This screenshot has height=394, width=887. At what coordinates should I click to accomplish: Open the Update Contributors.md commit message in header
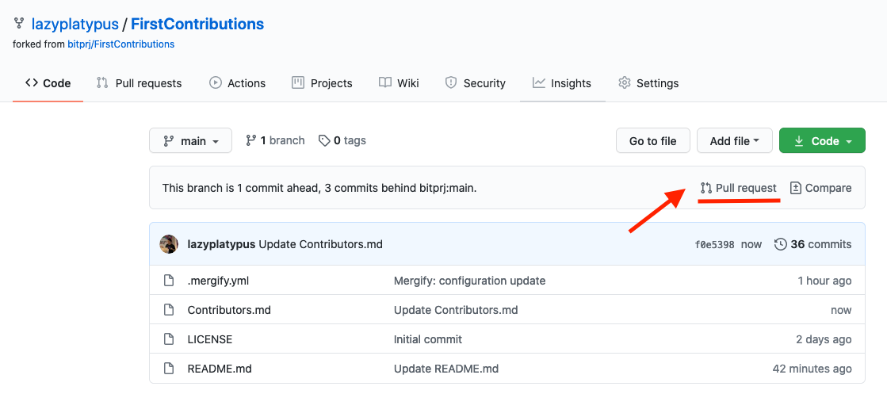320,244
